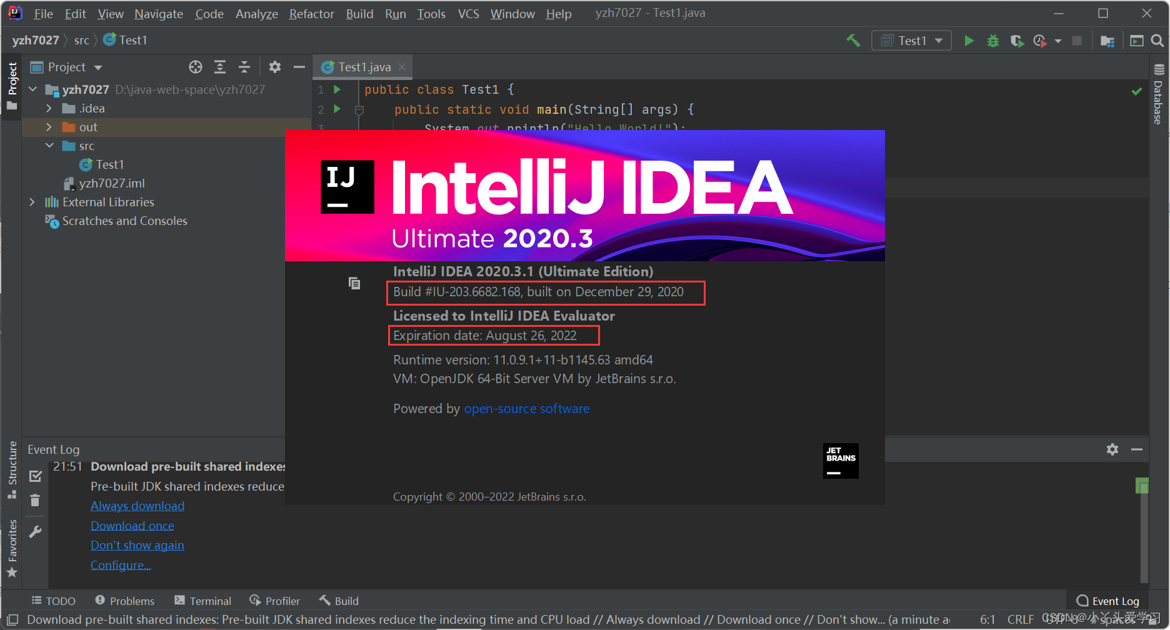
Task: Click the JetBrains logo in About dialog
Action: tap(841, 461)
